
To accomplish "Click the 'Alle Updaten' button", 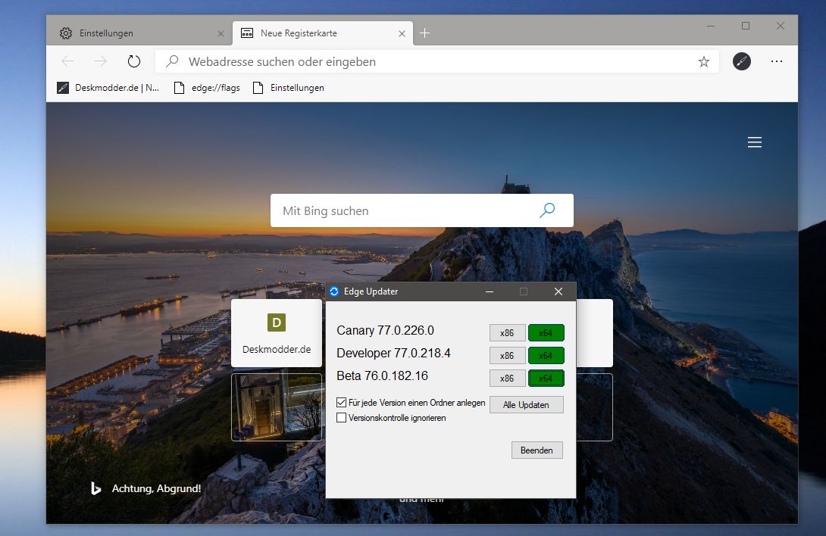I will point(526,404).
